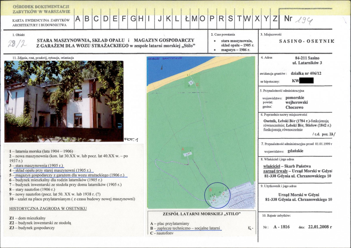This screenshot has height=248, width=351.
Task: Click the heading HISTORYCZNA ZAGRODA W OSETNIKU
Action: point(48,209)
